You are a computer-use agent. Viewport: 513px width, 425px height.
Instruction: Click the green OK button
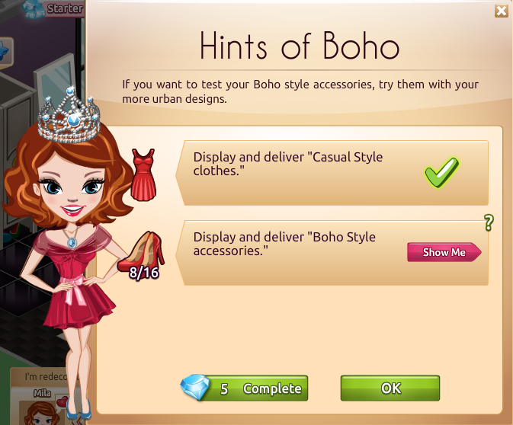click(x=390, y=388)
